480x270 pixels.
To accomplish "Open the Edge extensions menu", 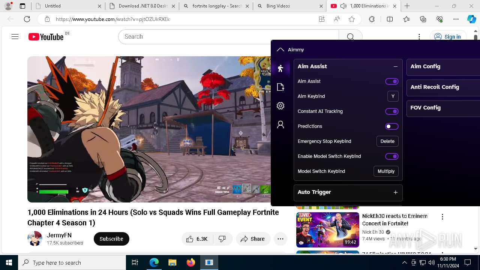I will (372, 19).
